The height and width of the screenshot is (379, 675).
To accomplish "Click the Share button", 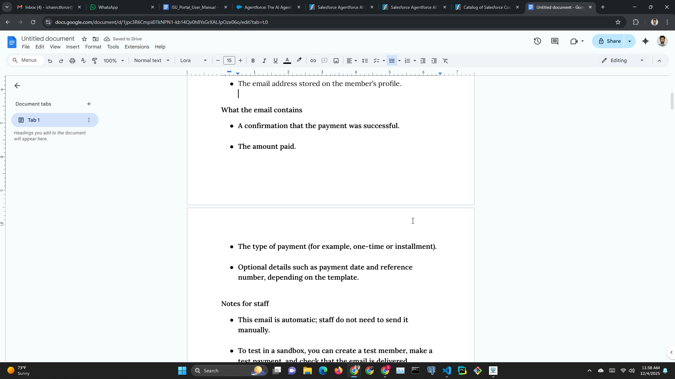I will coord(609,41).
